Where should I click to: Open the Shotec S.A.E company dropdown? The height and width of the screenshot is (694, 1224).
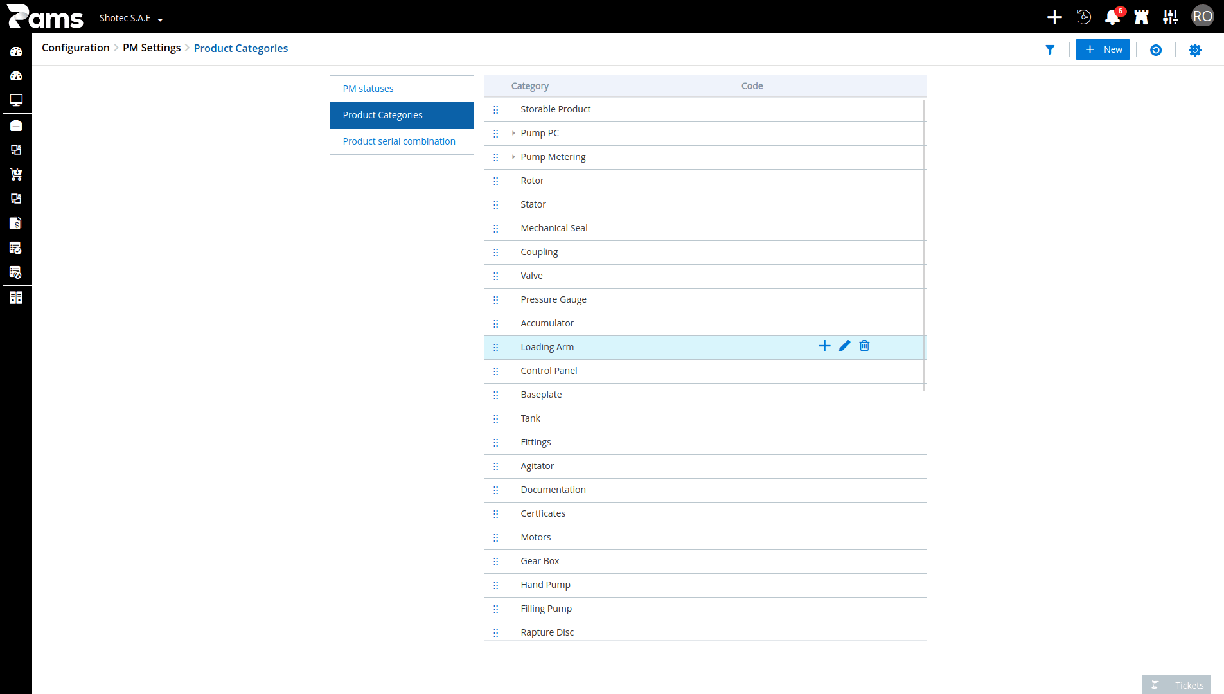[131, 18]
